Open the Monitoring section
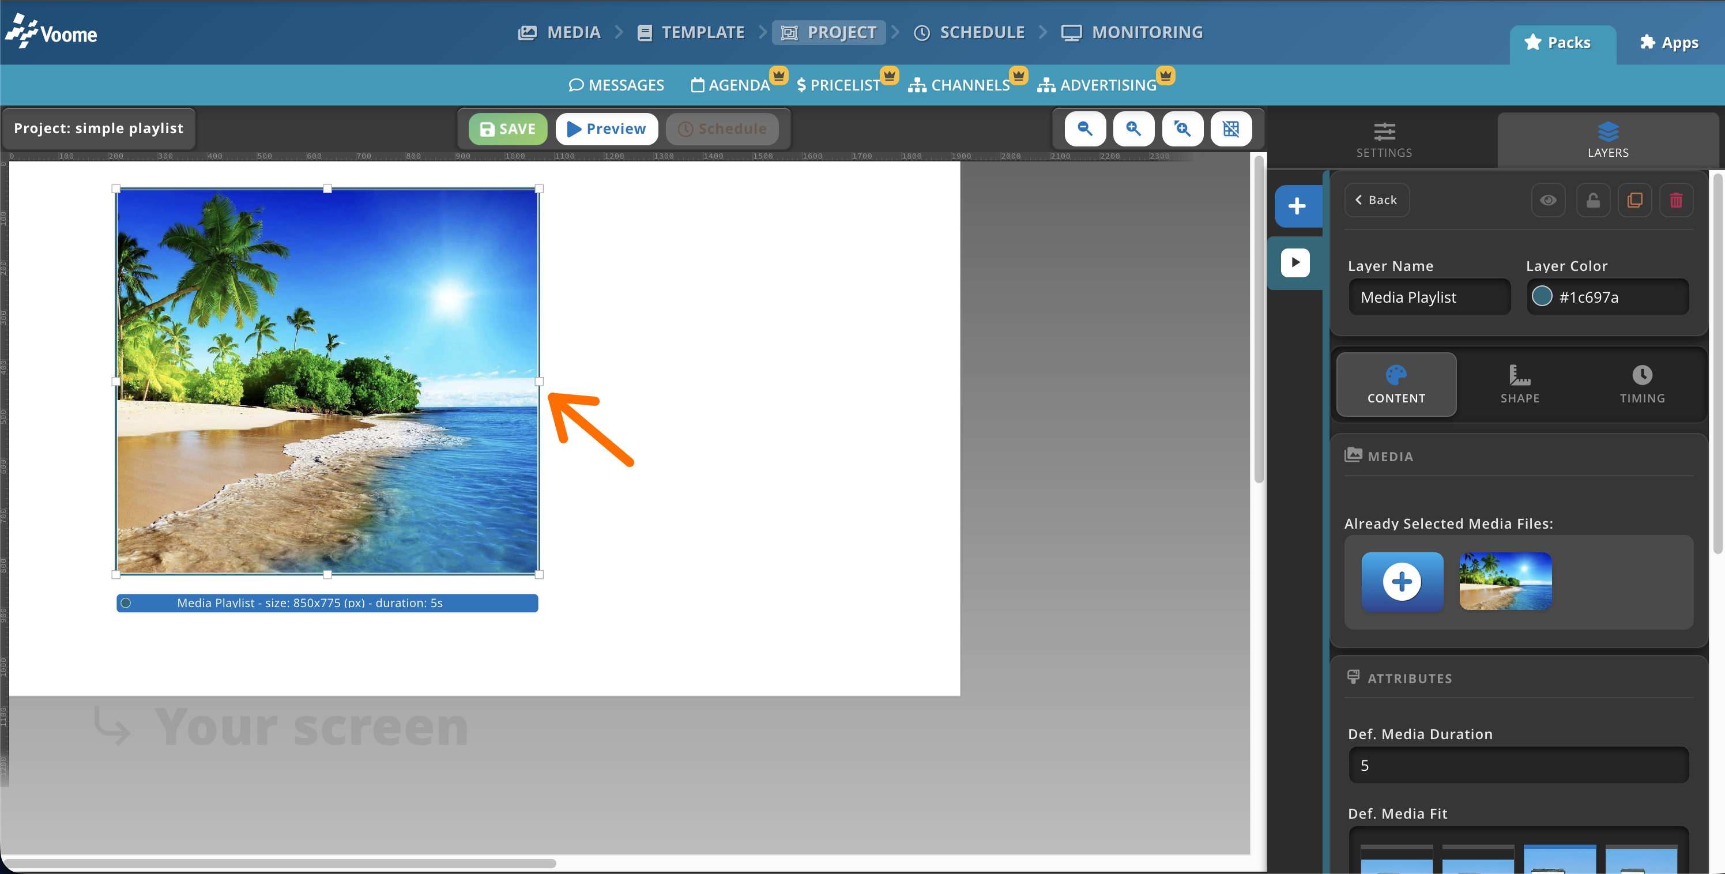 (1132, 32)
